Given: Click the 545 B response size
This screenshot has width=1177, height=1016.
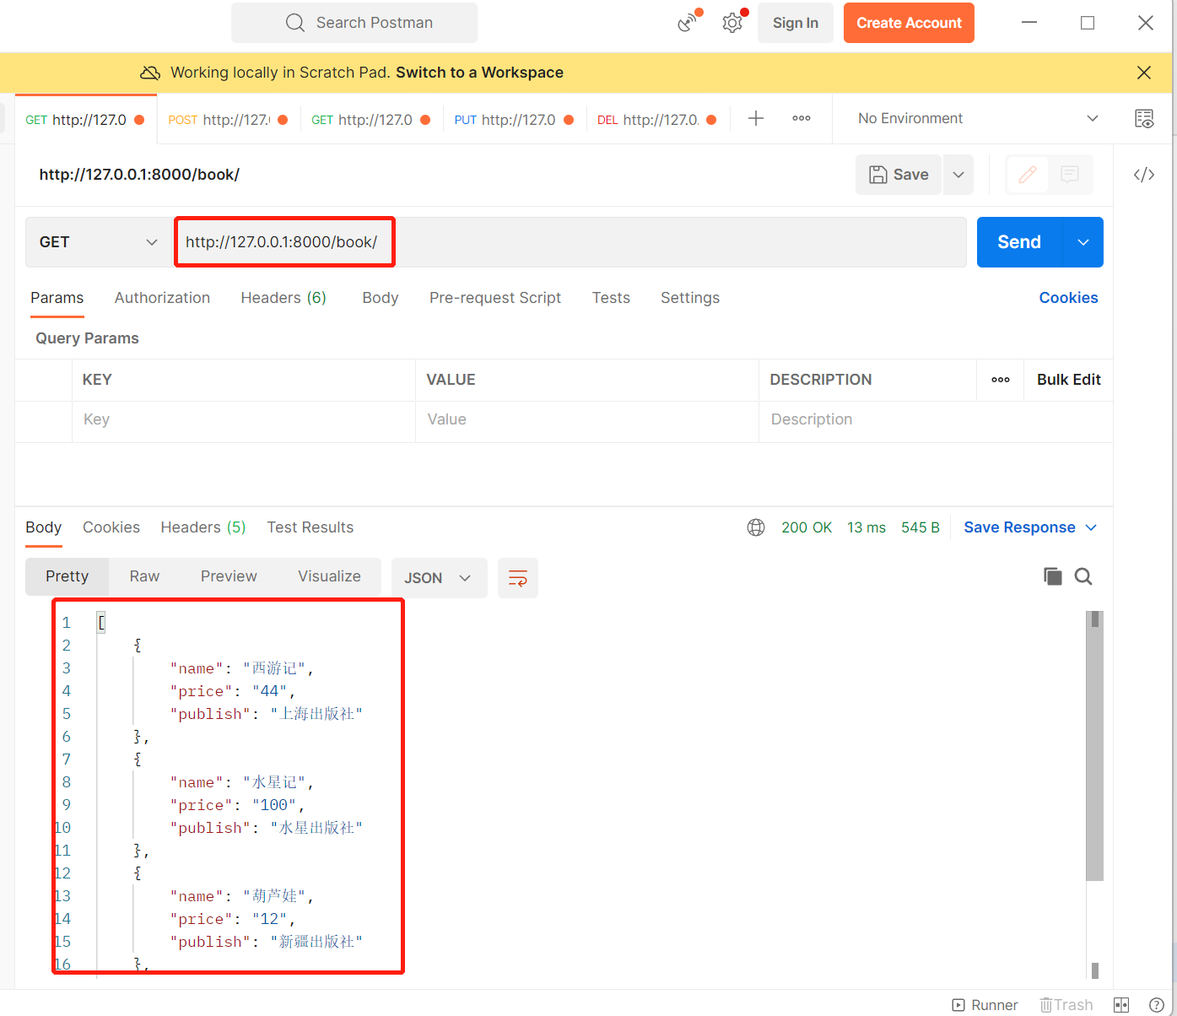Looking at the screenshot, I should pos(921,527).
